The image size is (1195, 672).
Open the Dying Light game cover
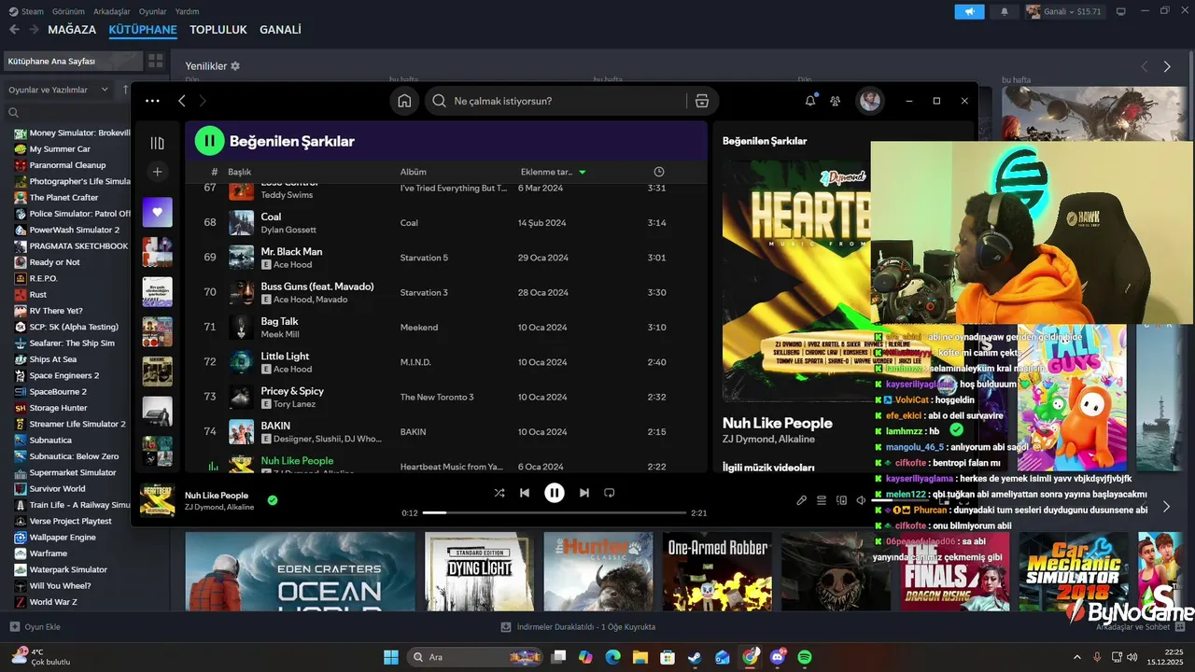(478, 571)
